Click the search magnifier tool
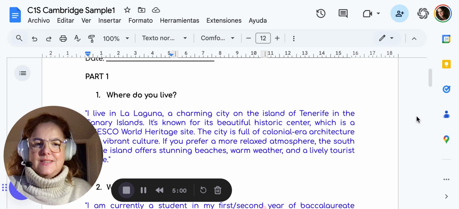459x209 pixels. (19, 38)
